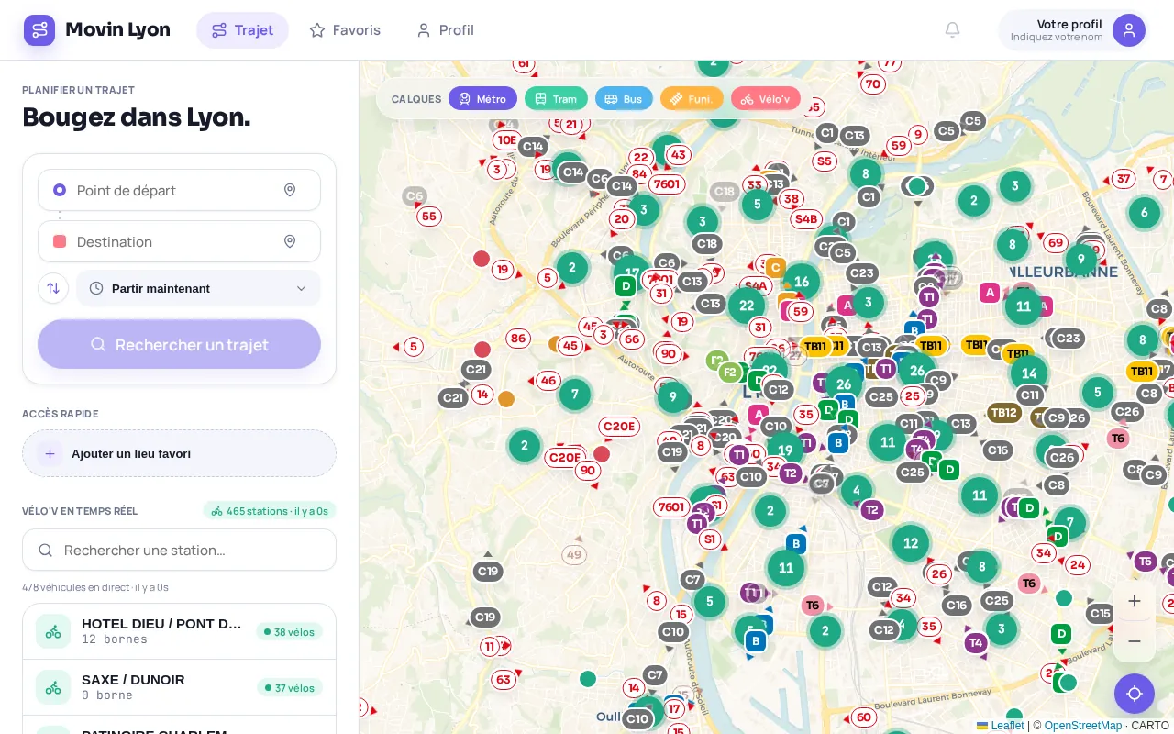Click the 465 stations status badge

[270, 511]
